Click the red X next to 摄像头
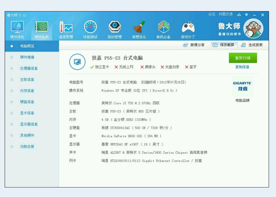The width and height of the screenshot is (276, 197). (x=142, y=67)
